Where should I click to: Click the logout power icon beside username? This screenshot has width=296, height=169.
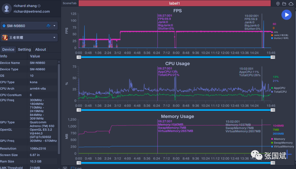pyautogui.click(x=39, y=6)
